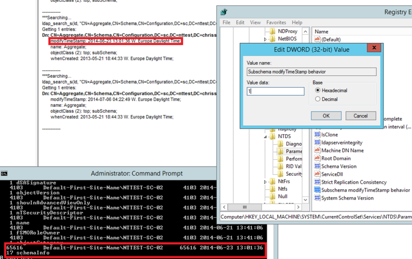Click the Value name field in the dialog

pos(311,72)
